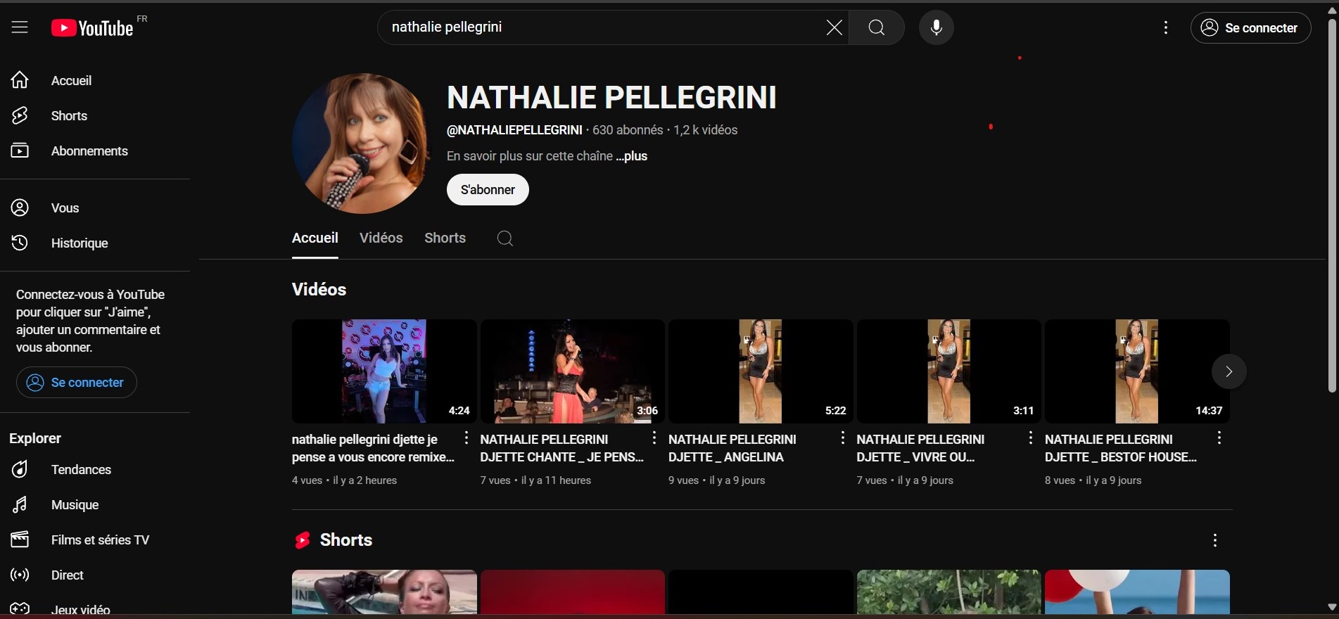Screen dimensions: 1339x619
Task: Open title 'DJETTE _ BESTOF HOUSE...'
Action: point(1121,448)
